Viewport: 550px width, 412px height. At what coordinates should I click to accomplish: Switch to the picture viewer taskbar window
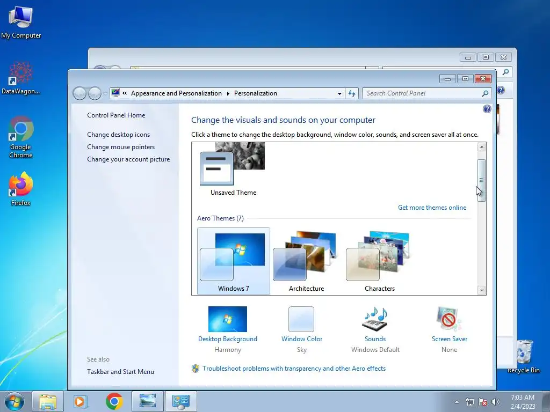[148, 401]
